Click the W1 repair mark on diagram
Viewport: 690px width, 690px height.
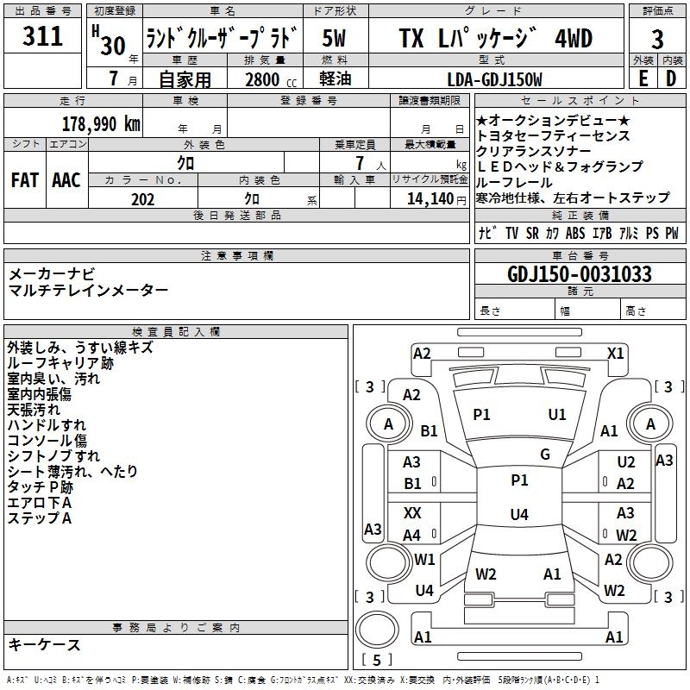click(424, 560)
